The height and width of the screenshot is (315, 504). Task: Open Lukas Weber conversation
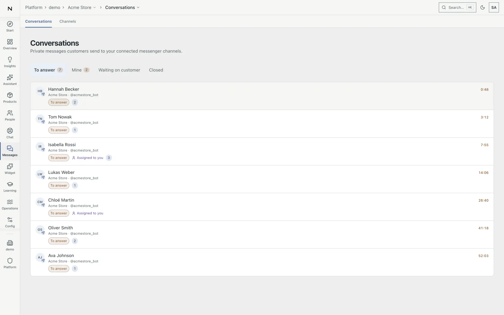[262, 179]
